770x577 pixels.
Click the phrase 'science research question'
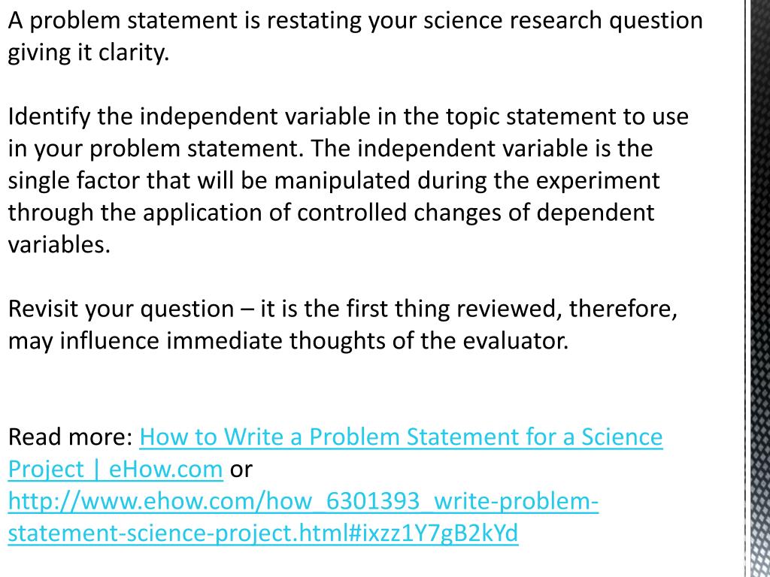[562, 21]
